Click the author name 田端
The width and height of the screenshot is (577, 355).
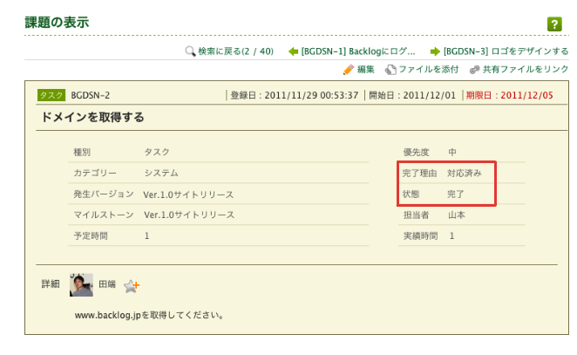[x=107, y=284]
